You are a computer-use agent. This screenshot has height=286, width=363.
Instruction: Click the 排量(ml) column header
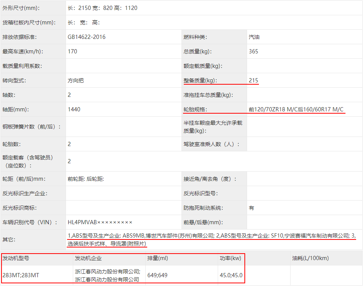(157, 258)
